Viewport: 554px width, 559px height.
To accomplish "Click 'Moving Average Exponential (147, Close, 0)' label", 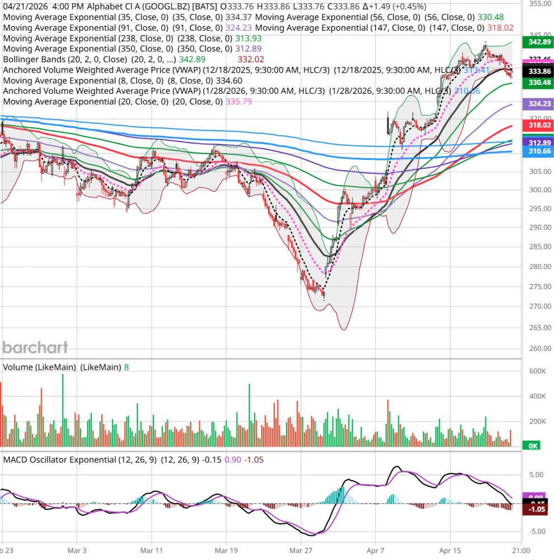I will pyautogui.click(x=341, y=28).
